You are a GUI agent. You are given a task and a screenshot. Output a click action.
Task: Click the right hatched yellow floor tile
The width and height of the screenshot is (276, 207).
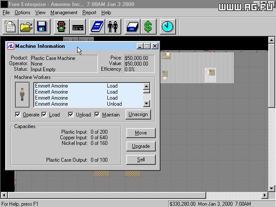coord(133,173)
